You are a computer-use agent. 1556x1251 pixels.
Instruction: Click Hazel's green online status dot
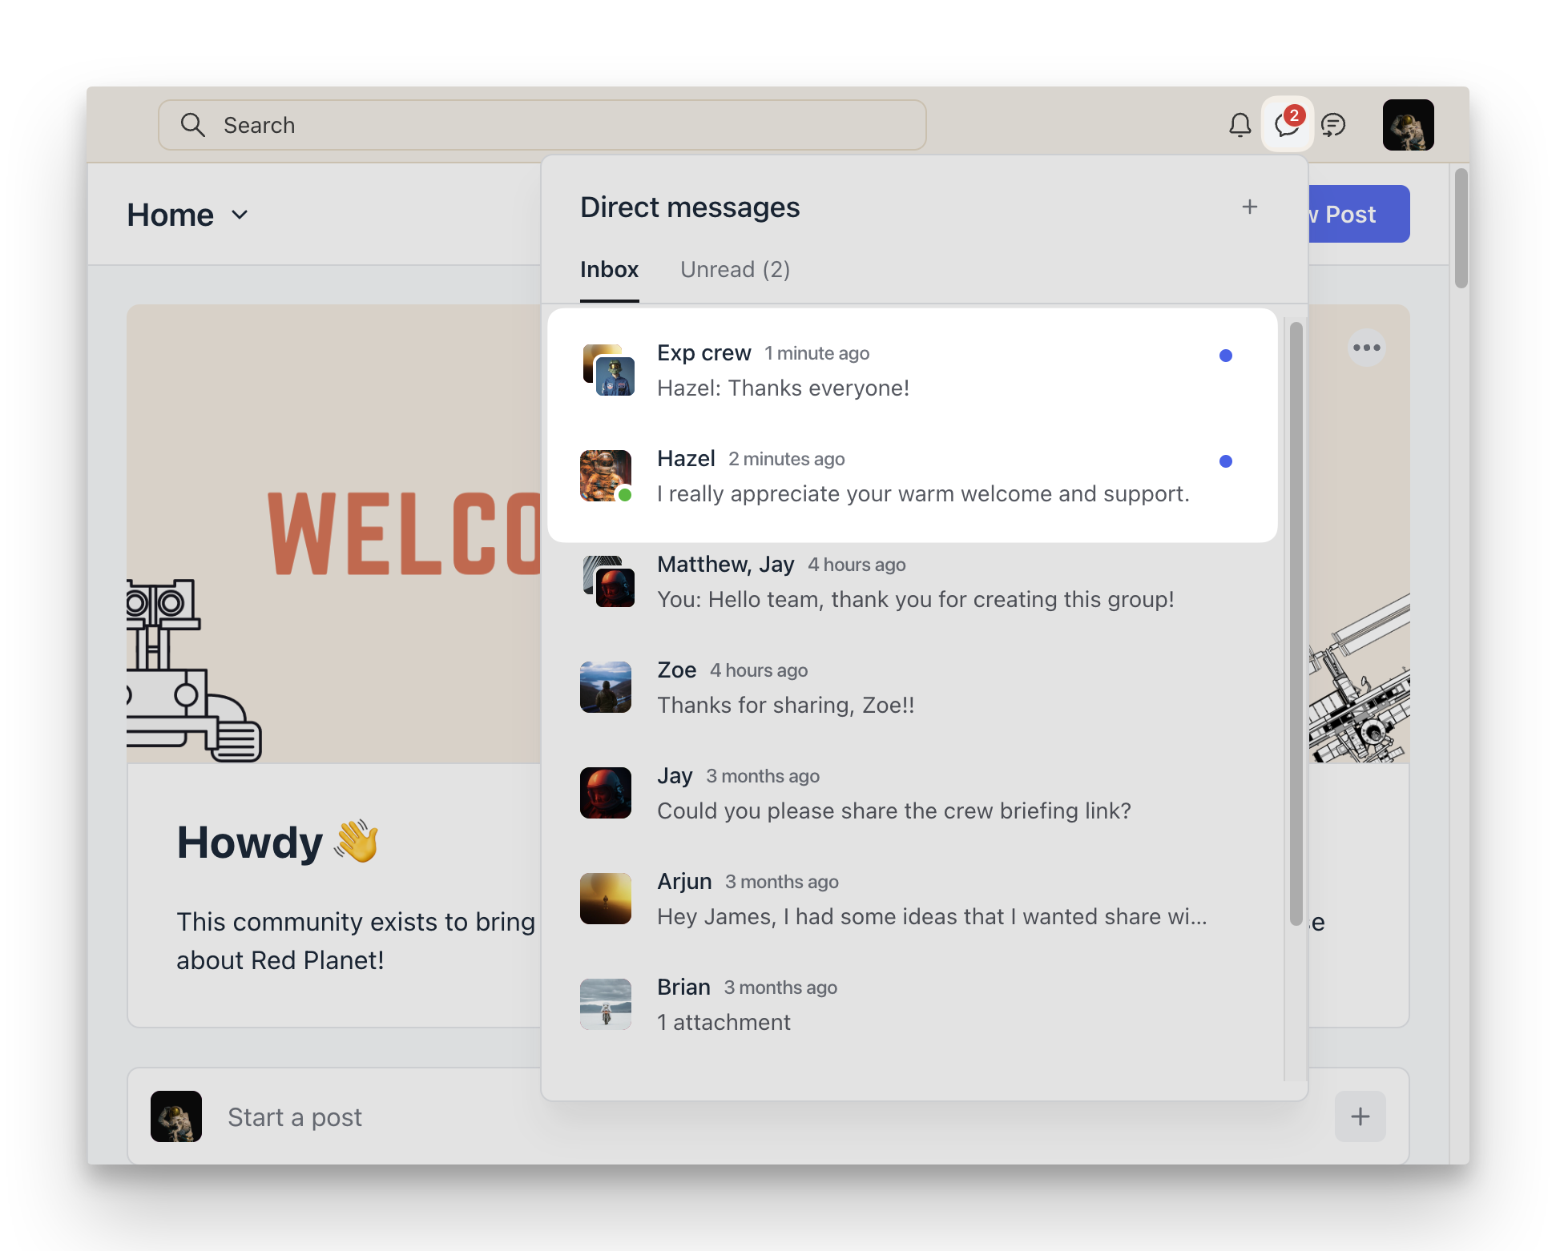(626, 496)
